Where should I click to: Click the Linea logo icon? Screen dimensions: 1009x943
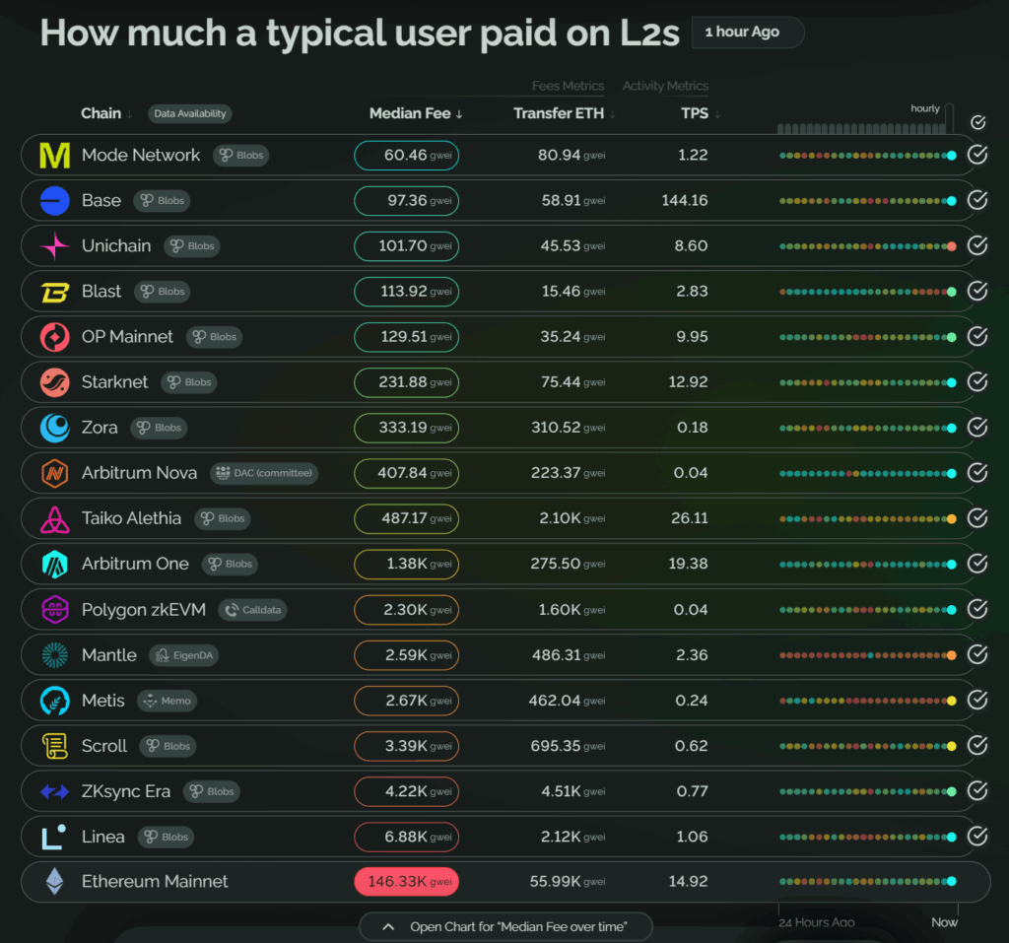pyautogui.click(x=54, y=837)
